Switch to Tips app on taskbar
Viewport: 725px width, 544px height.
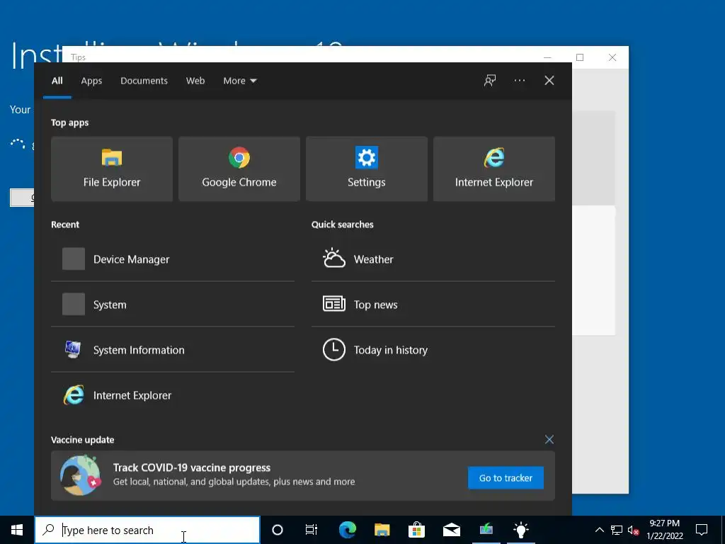[x=520, y=530]
